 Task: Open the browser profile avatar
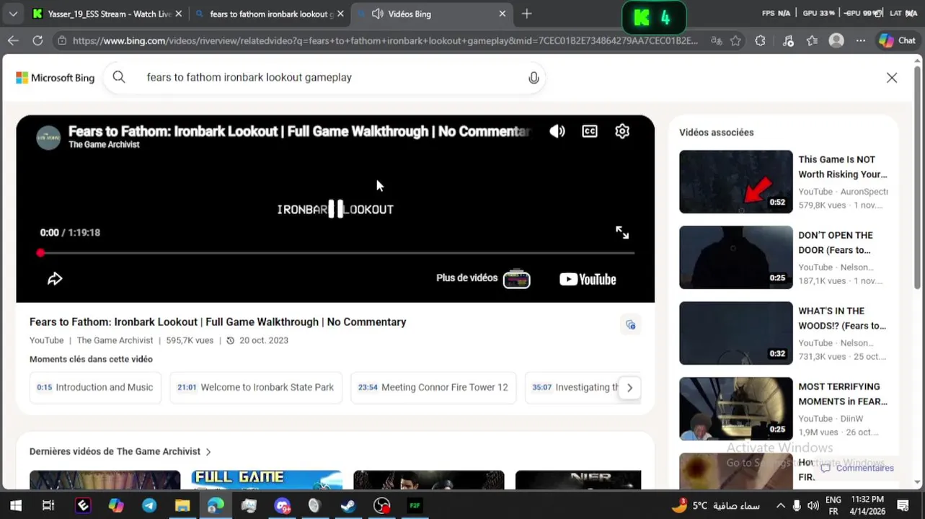tap(836, 41)
